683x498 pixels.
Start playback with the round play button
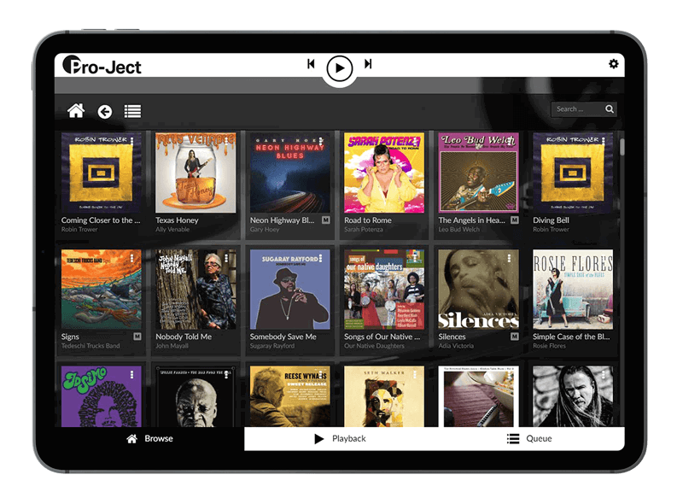coord(339,68)
